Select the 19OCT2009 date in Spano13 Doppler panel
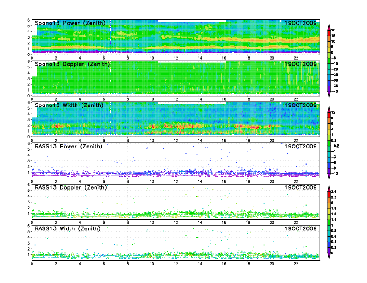This screenshot has height=283, width=367. coord(301,64)
